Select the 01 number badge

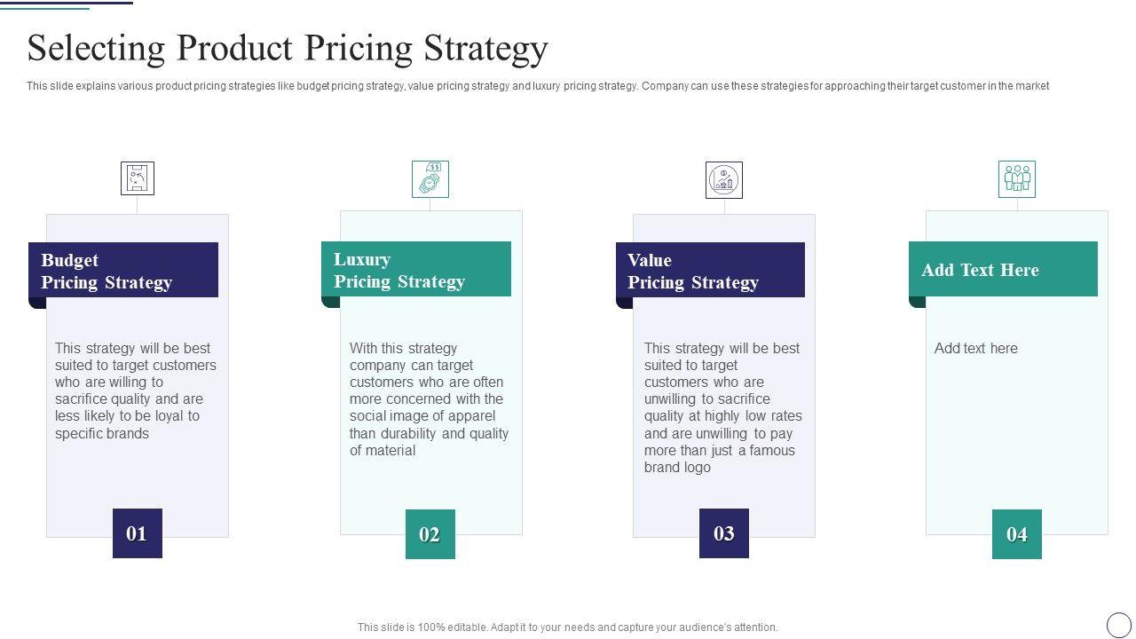138,533
